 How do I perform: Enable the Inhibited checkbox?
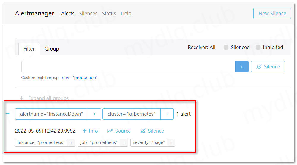point(258,47)
